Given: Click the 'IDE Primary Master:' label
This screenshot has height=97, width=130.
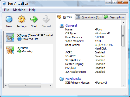Looking at the screenshot, I should point(78,83).
